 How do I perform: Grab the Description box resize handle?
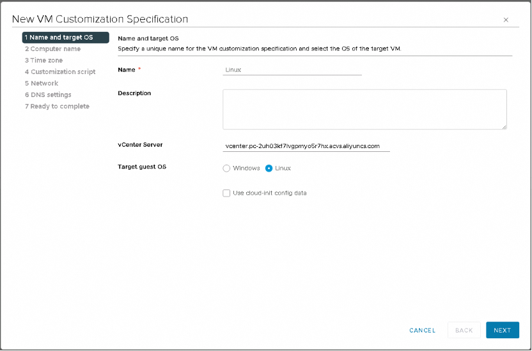[504, 127]
